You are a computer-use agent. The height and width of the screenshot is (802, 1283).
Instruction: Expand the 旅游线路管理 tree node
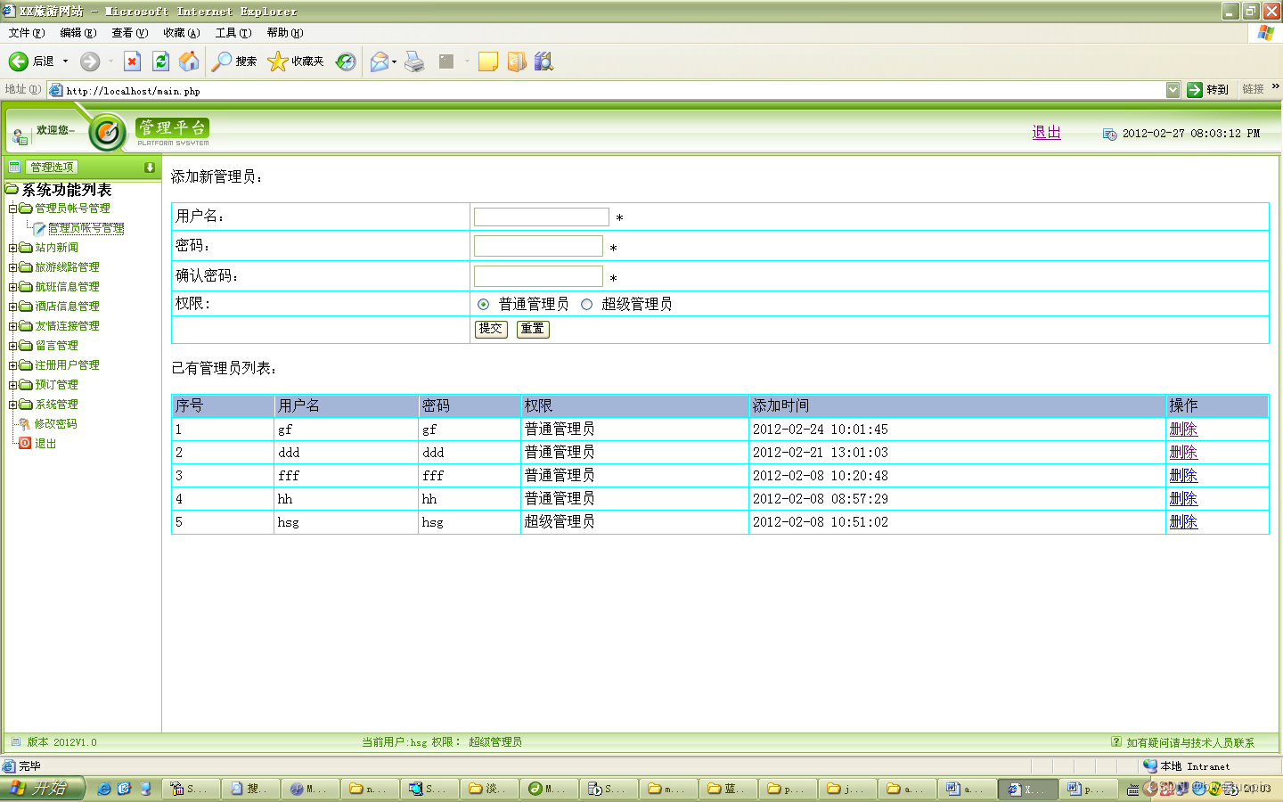pyautogui.click(x=12, y=267)
